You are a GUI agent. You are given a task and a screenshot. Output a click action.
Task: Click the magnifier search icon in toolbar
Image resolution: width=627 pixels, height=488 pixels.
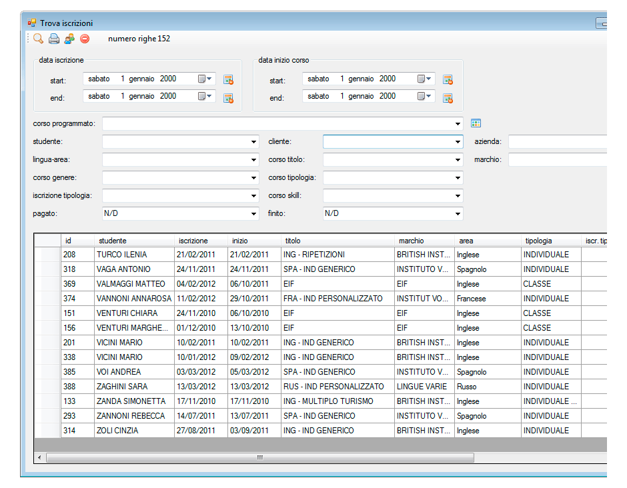[x=39, y=39]
